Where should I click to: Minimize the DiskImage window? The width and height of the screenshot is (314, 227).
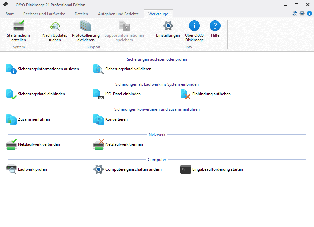tap(285, 5)
